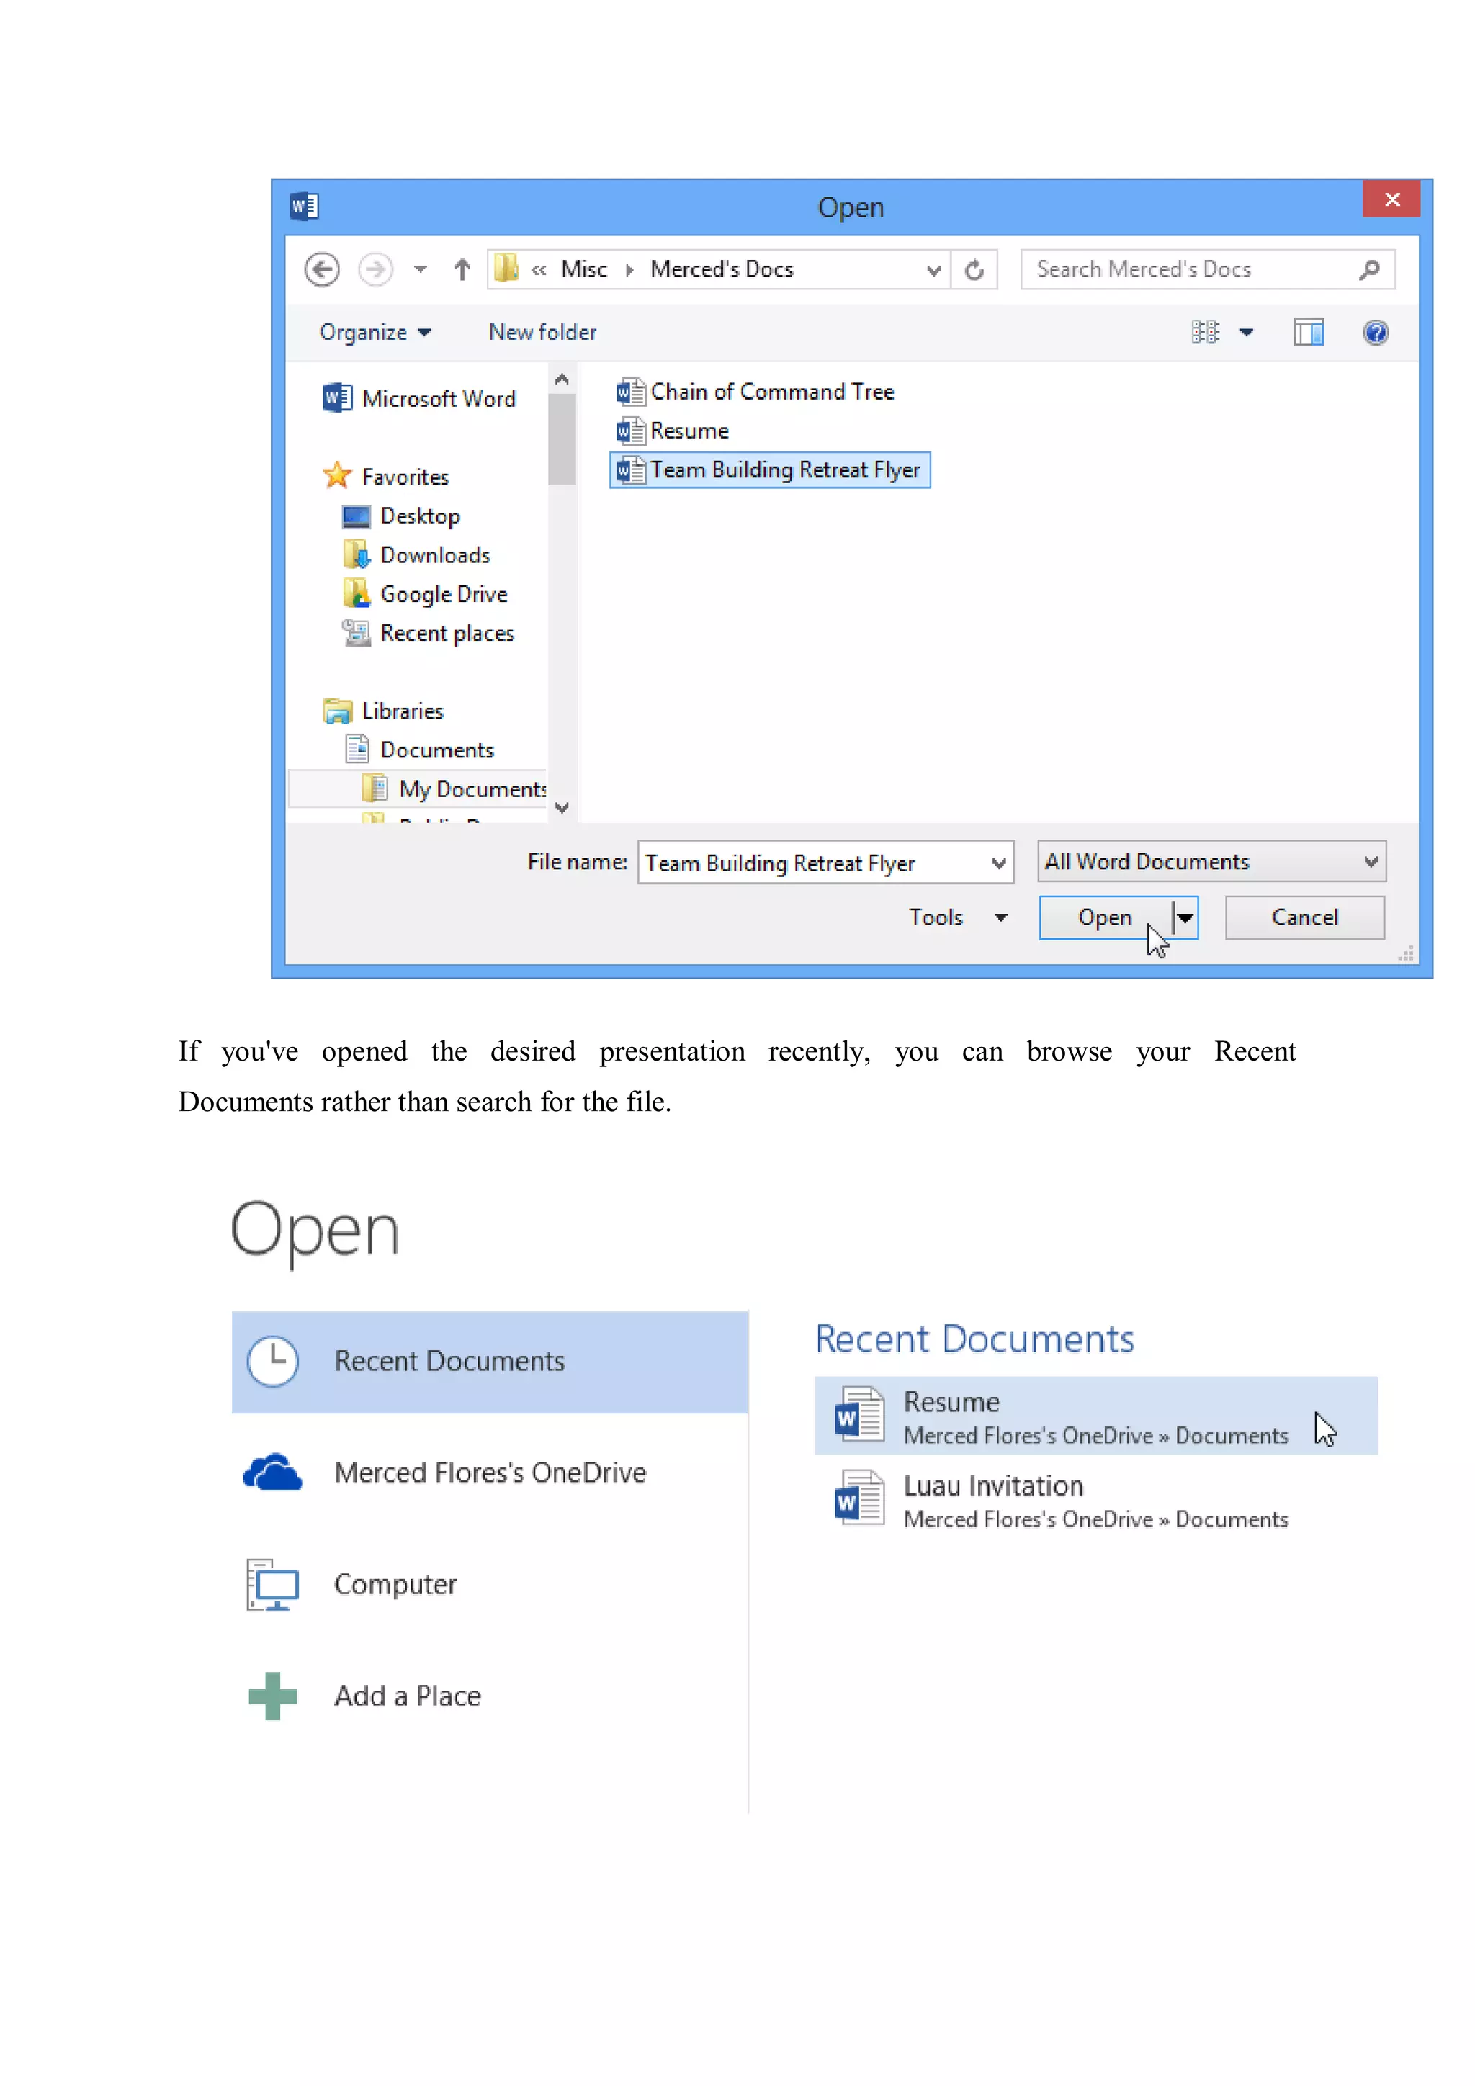
Task: Open the Tools menu
Action: click(958, 917)
